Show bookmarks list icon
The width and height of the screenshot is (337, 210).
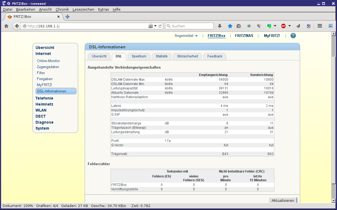[239, 26]
